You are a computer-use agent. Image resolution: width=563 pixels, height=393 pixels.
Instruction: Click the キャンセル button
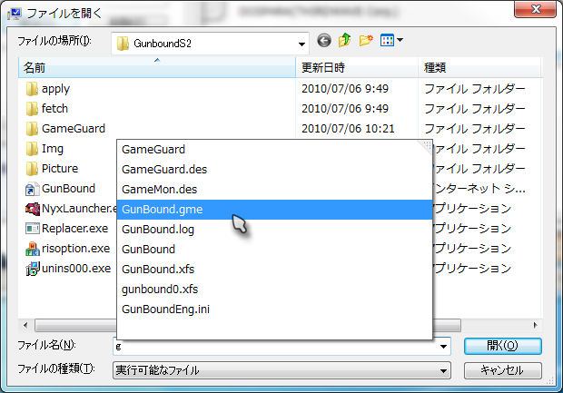(503, 370)
